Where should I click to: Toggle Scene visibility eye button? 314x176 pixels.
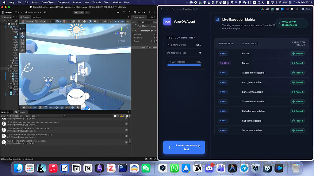pos(123,21)
